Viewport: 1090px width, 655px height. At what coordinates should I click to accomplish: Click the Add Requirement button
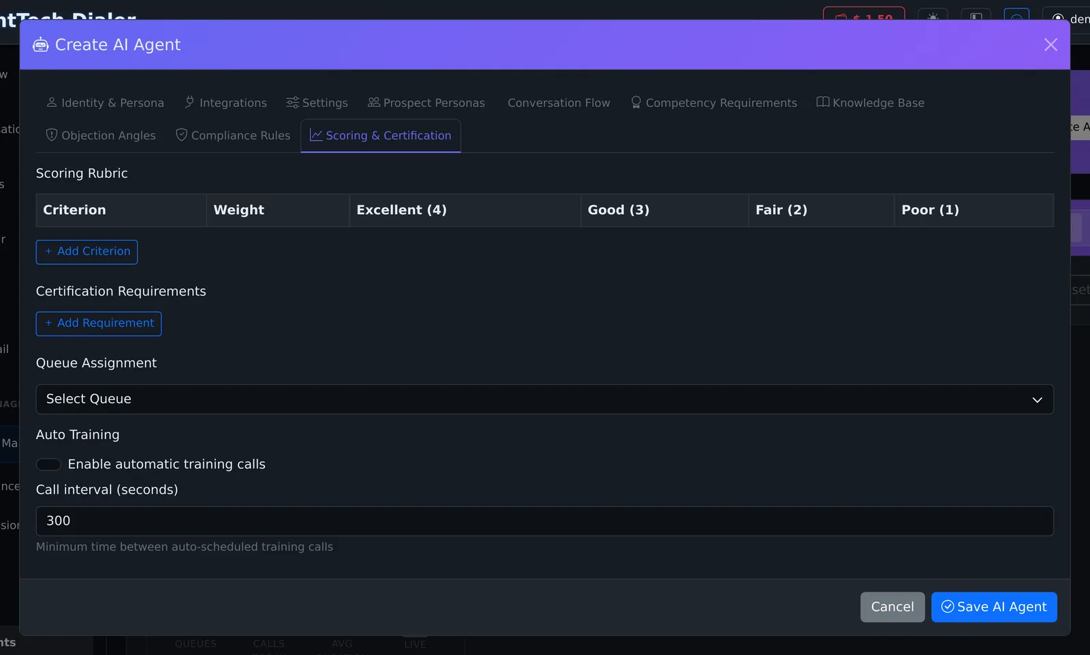(99, 324)
